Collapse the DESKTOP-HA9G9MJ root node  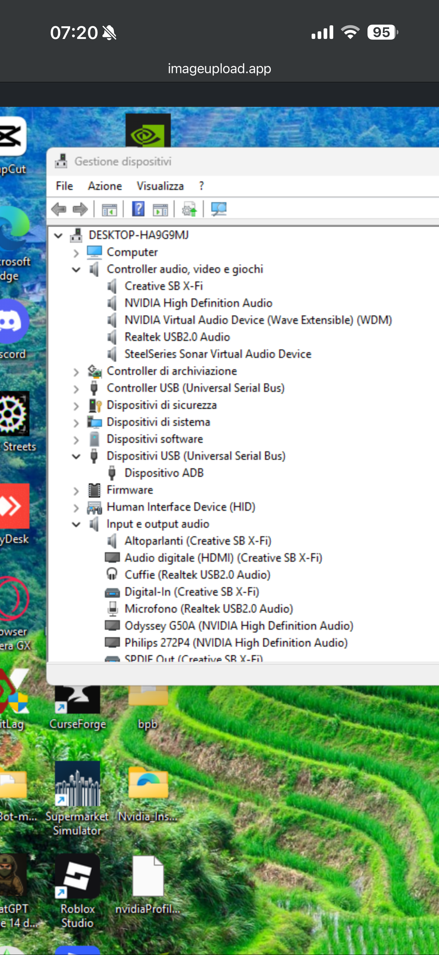click(58, 235)
